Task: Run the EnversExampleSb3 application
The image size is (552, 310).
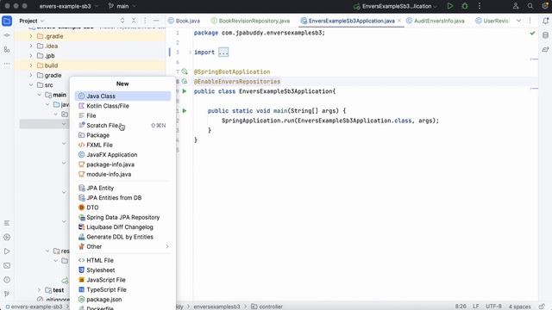Action: 450,6
